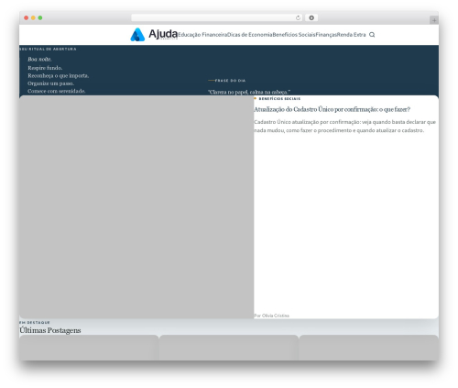
Task: Open the last post card under Últimas Postagens
Action: [368, 348]
